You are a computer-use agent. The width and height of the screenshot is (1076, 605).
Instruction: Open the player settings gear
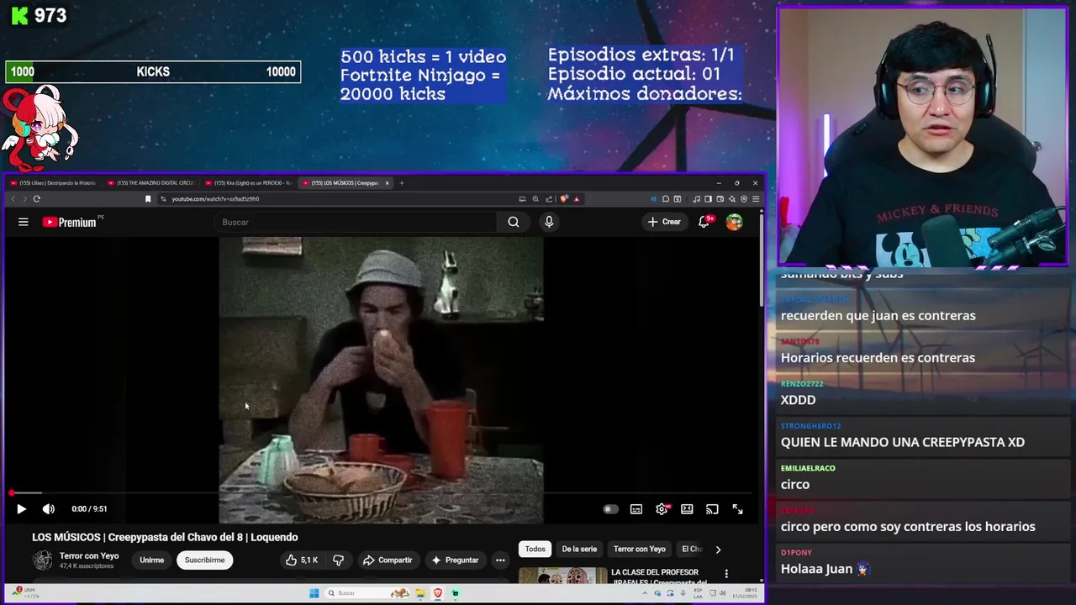[662, 509]
